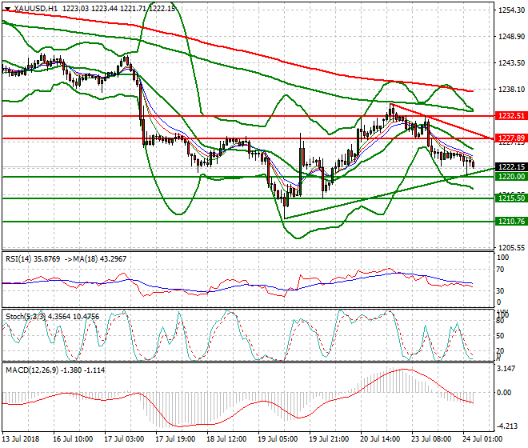Viewport: 528px width, 448px height.
Task: Select the 1232.51 resistance price label
Action: click(x=511, y=116)
